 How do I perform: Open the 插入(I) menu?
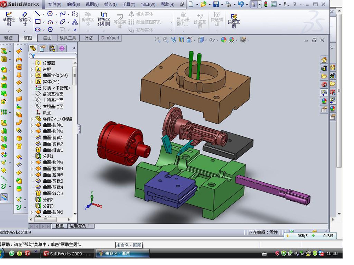pyautogui.click(x=110, y=4)
